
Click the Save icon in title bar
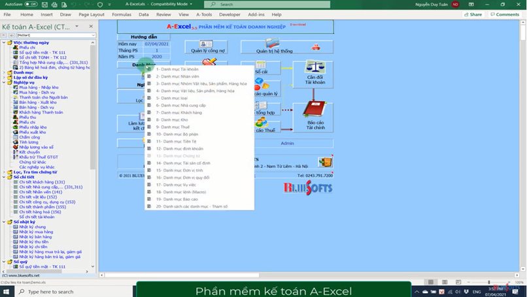pos(44,5)
